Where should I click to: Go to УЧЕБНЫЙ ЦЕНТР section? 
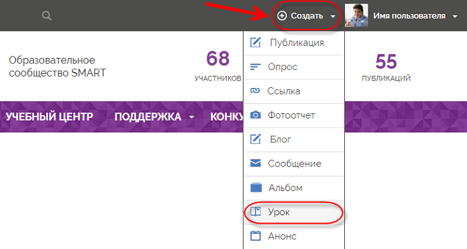pyautogui.click(x=49, y=117)
